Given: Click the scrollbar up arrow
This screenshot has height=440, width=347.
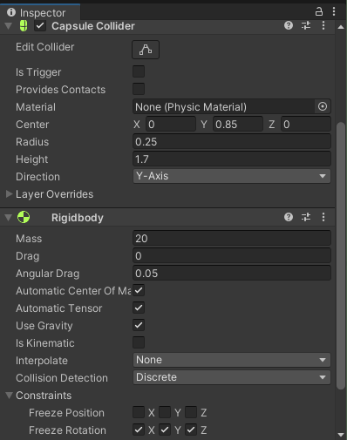Looking at the screenshot, I should coord(341,27).
